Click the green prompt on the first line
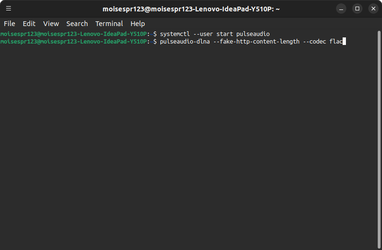 tap(74, 34)
